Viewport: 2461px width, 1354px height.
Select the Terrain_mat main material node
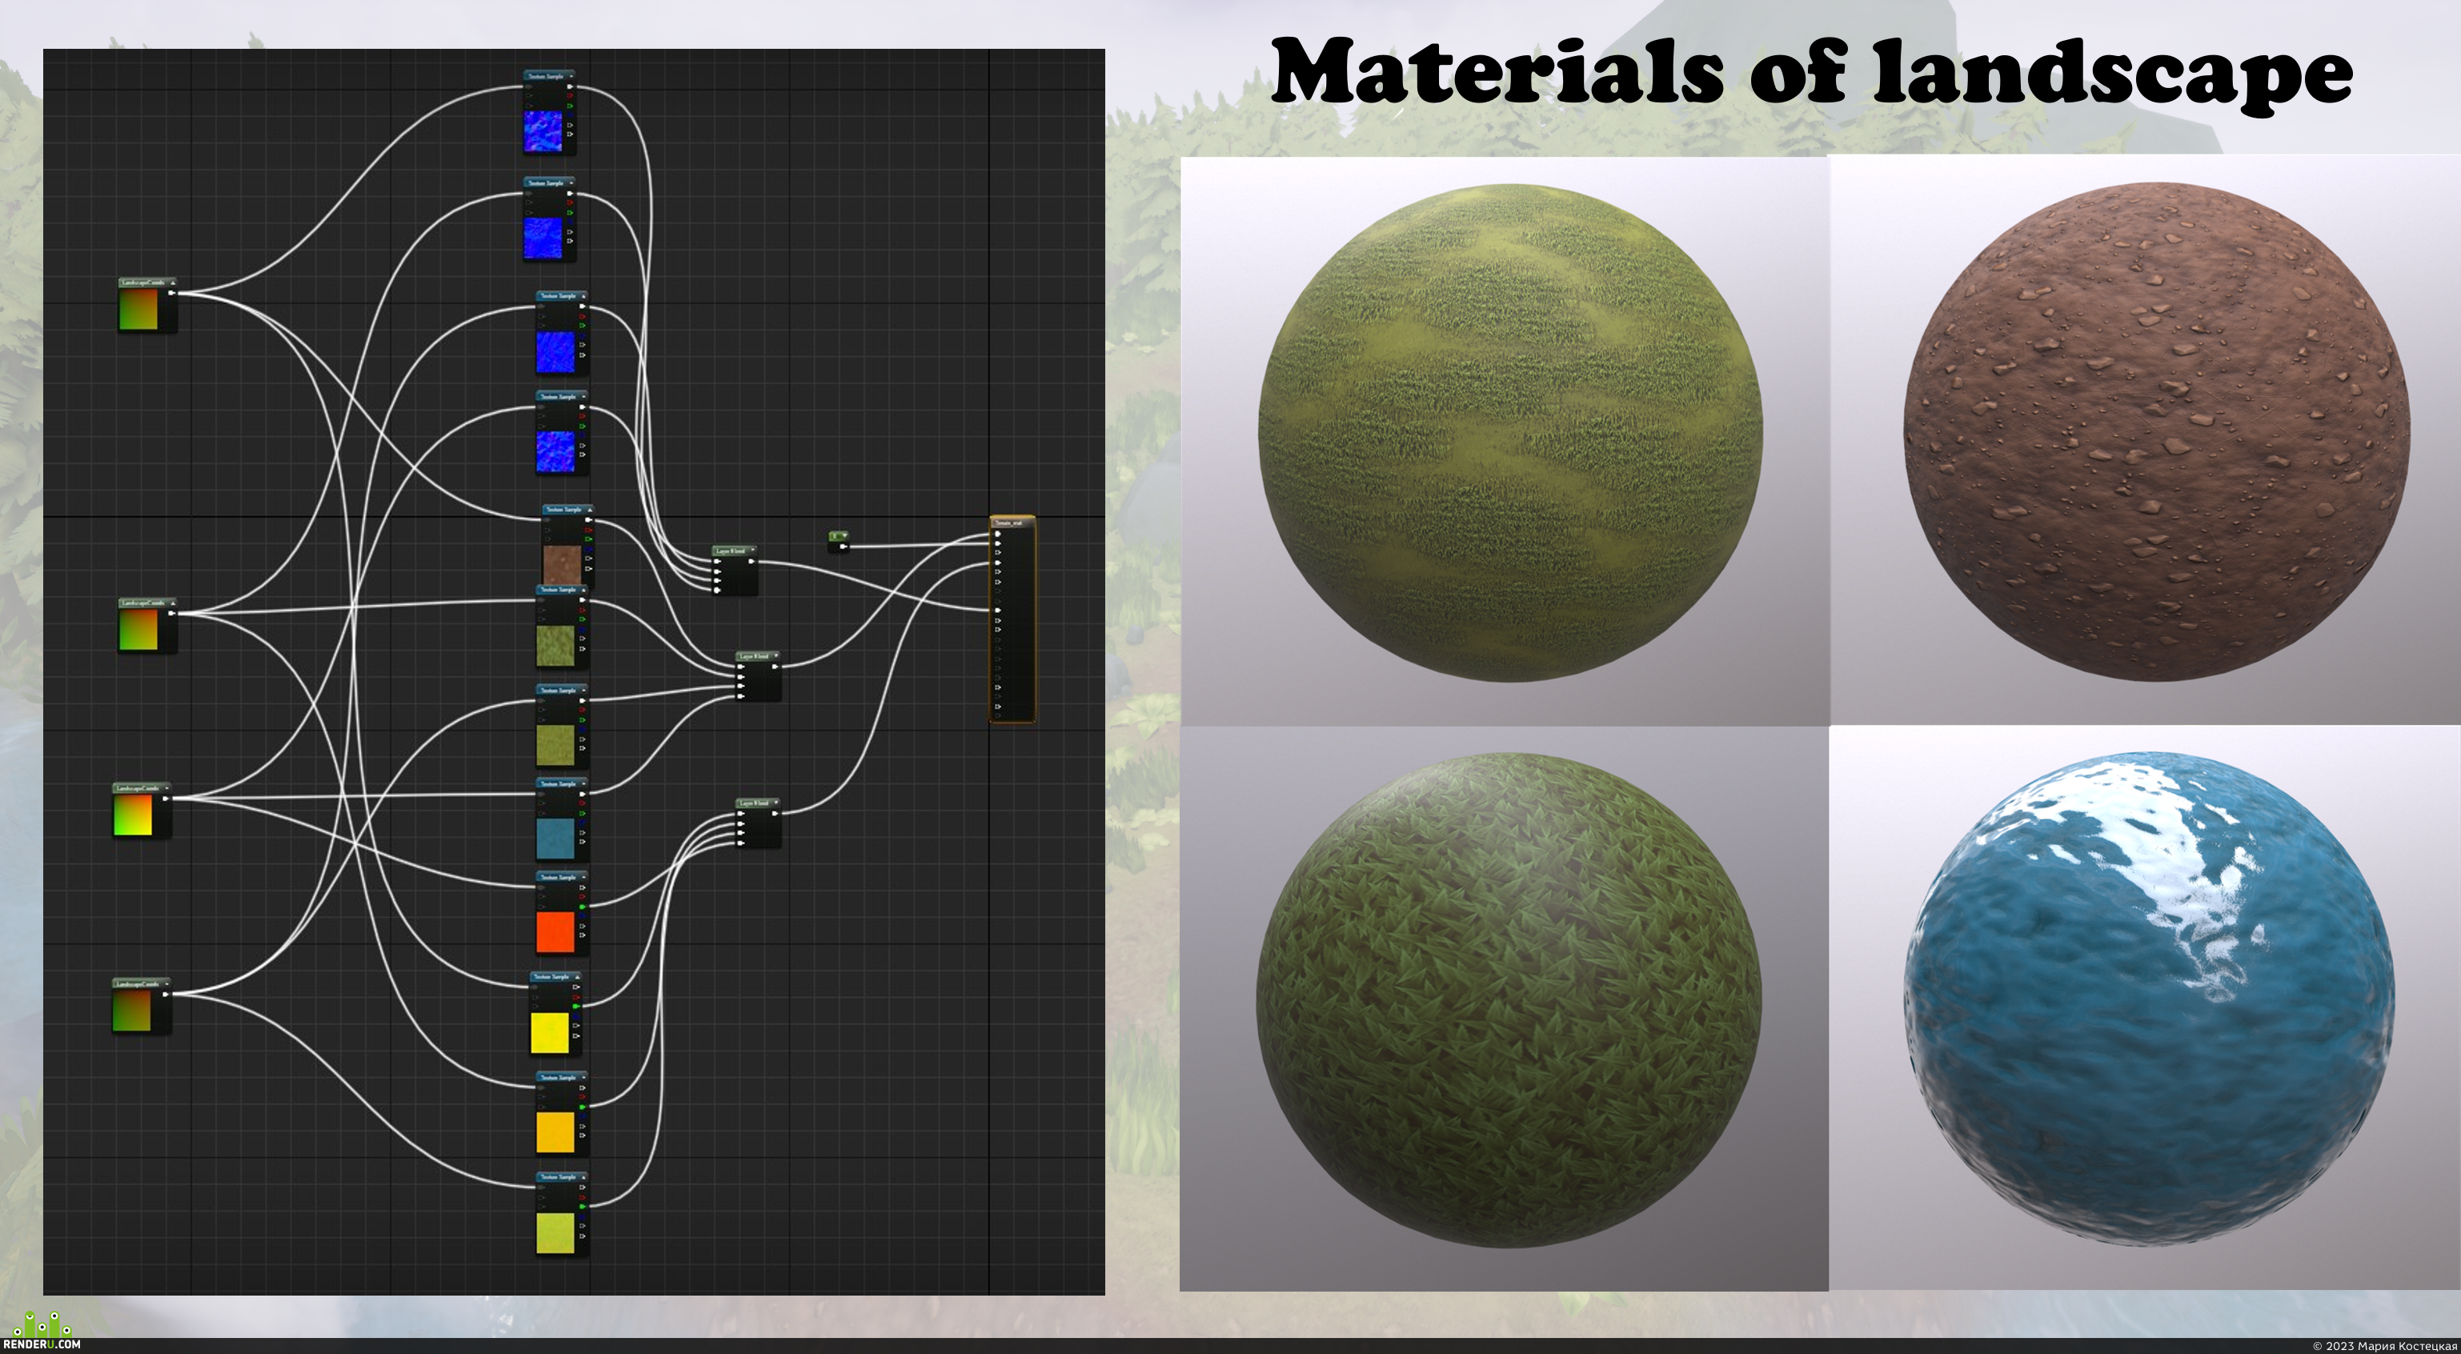[x=1012, y=619]
